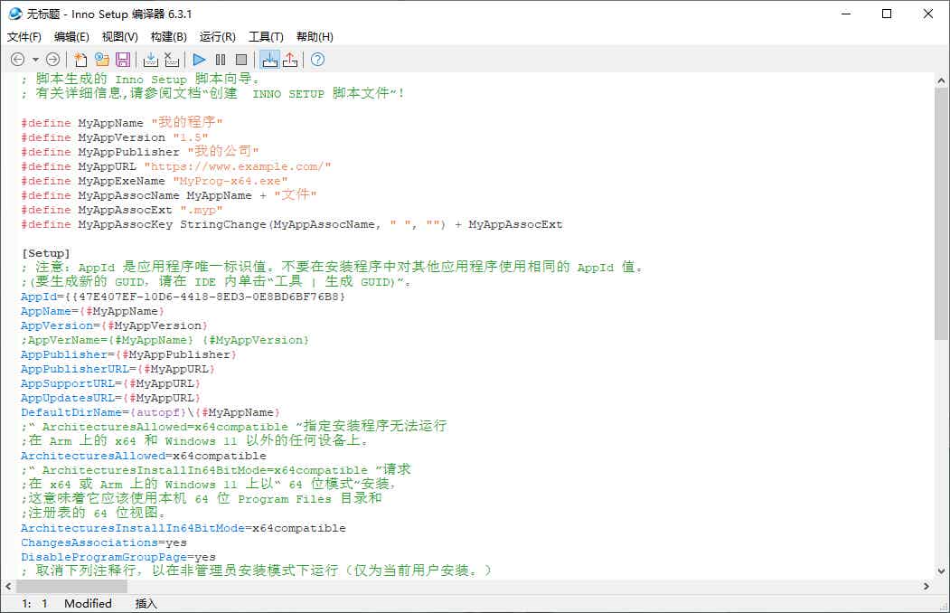
Task: Click the 插入 insert mode indicator
Action: 146,603
